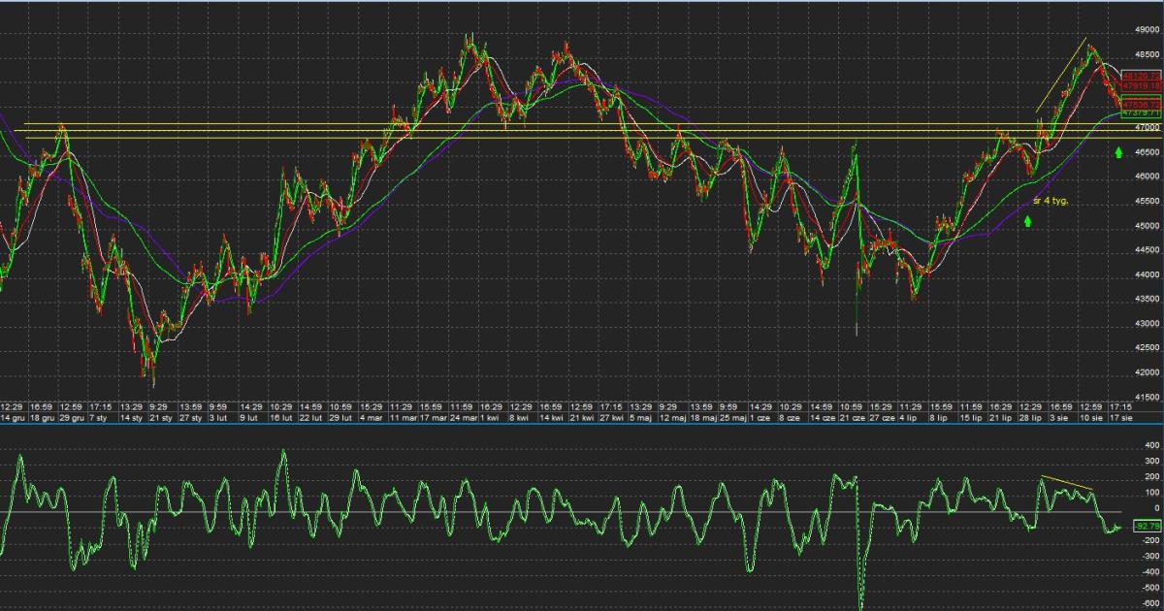Click the green arrow below "sr 4 tyg."
This screenshot has width=1164, height=611.
coord(1027,221)
